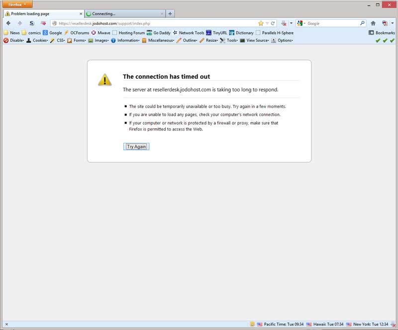
Task: Close the Problem loading page tab
Action: [81, 14]
